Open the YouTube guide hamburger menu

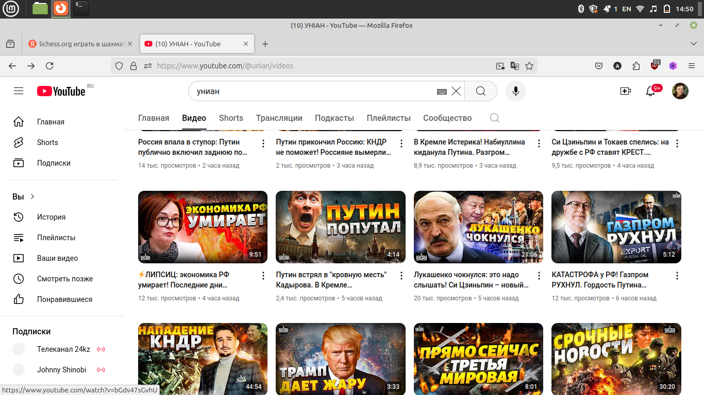click(x=19, y=91)
